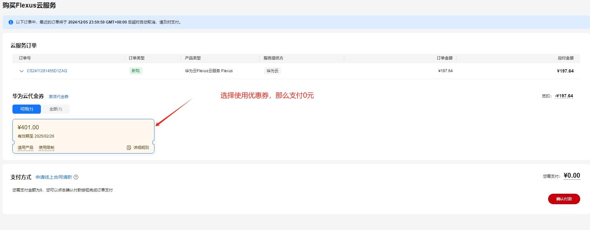Screen dimensions: 590x230
Task: Select the ¥401.00 voucher card
Action: (83, 136)
